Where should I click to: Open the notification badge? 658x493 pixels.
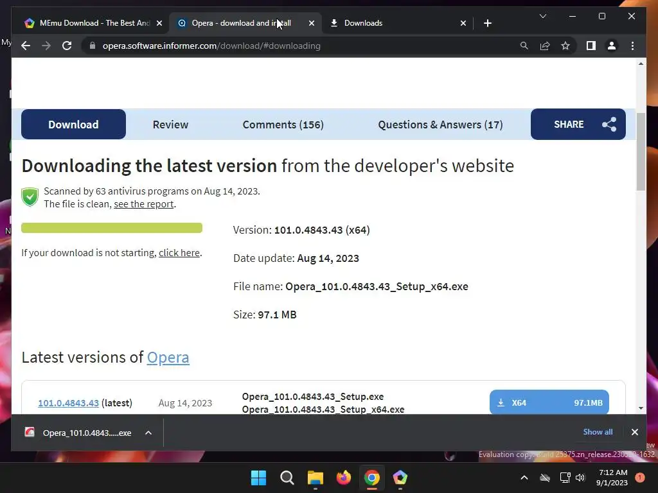point(639,478)
